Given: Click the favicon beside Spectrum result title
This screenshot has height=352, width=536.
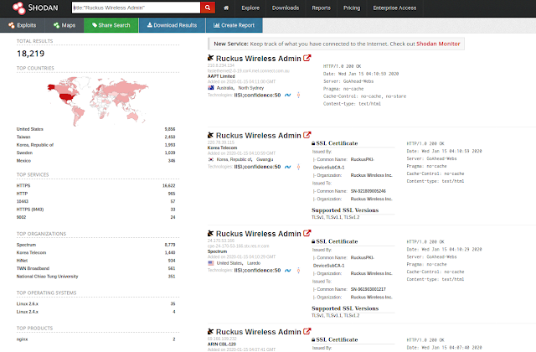Looking at the screenshot, I should (210, 233).
